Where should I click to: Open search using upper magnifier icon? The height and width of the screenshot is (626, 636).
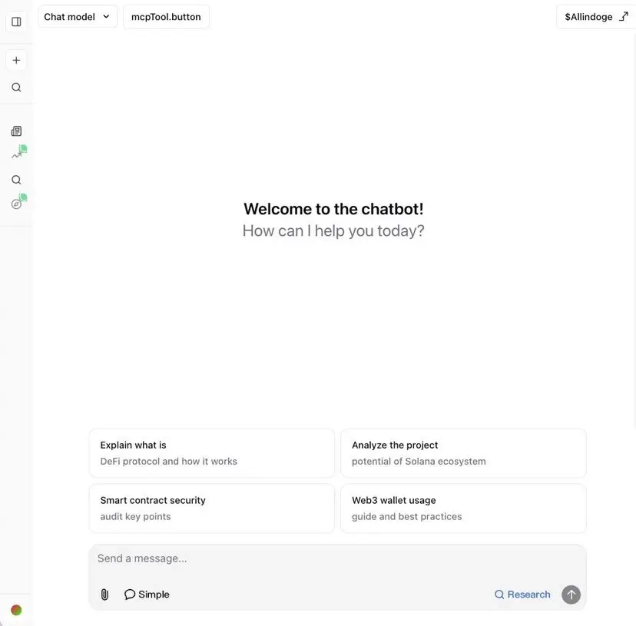pos(16,88)
